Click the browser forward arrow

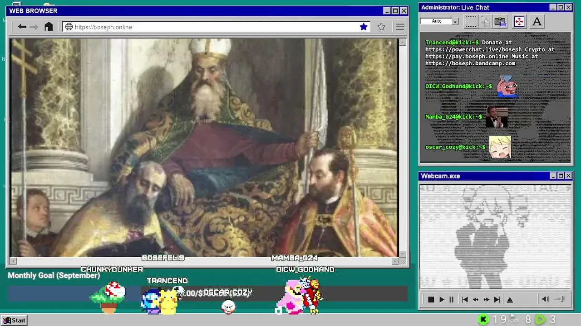[34, 27]
